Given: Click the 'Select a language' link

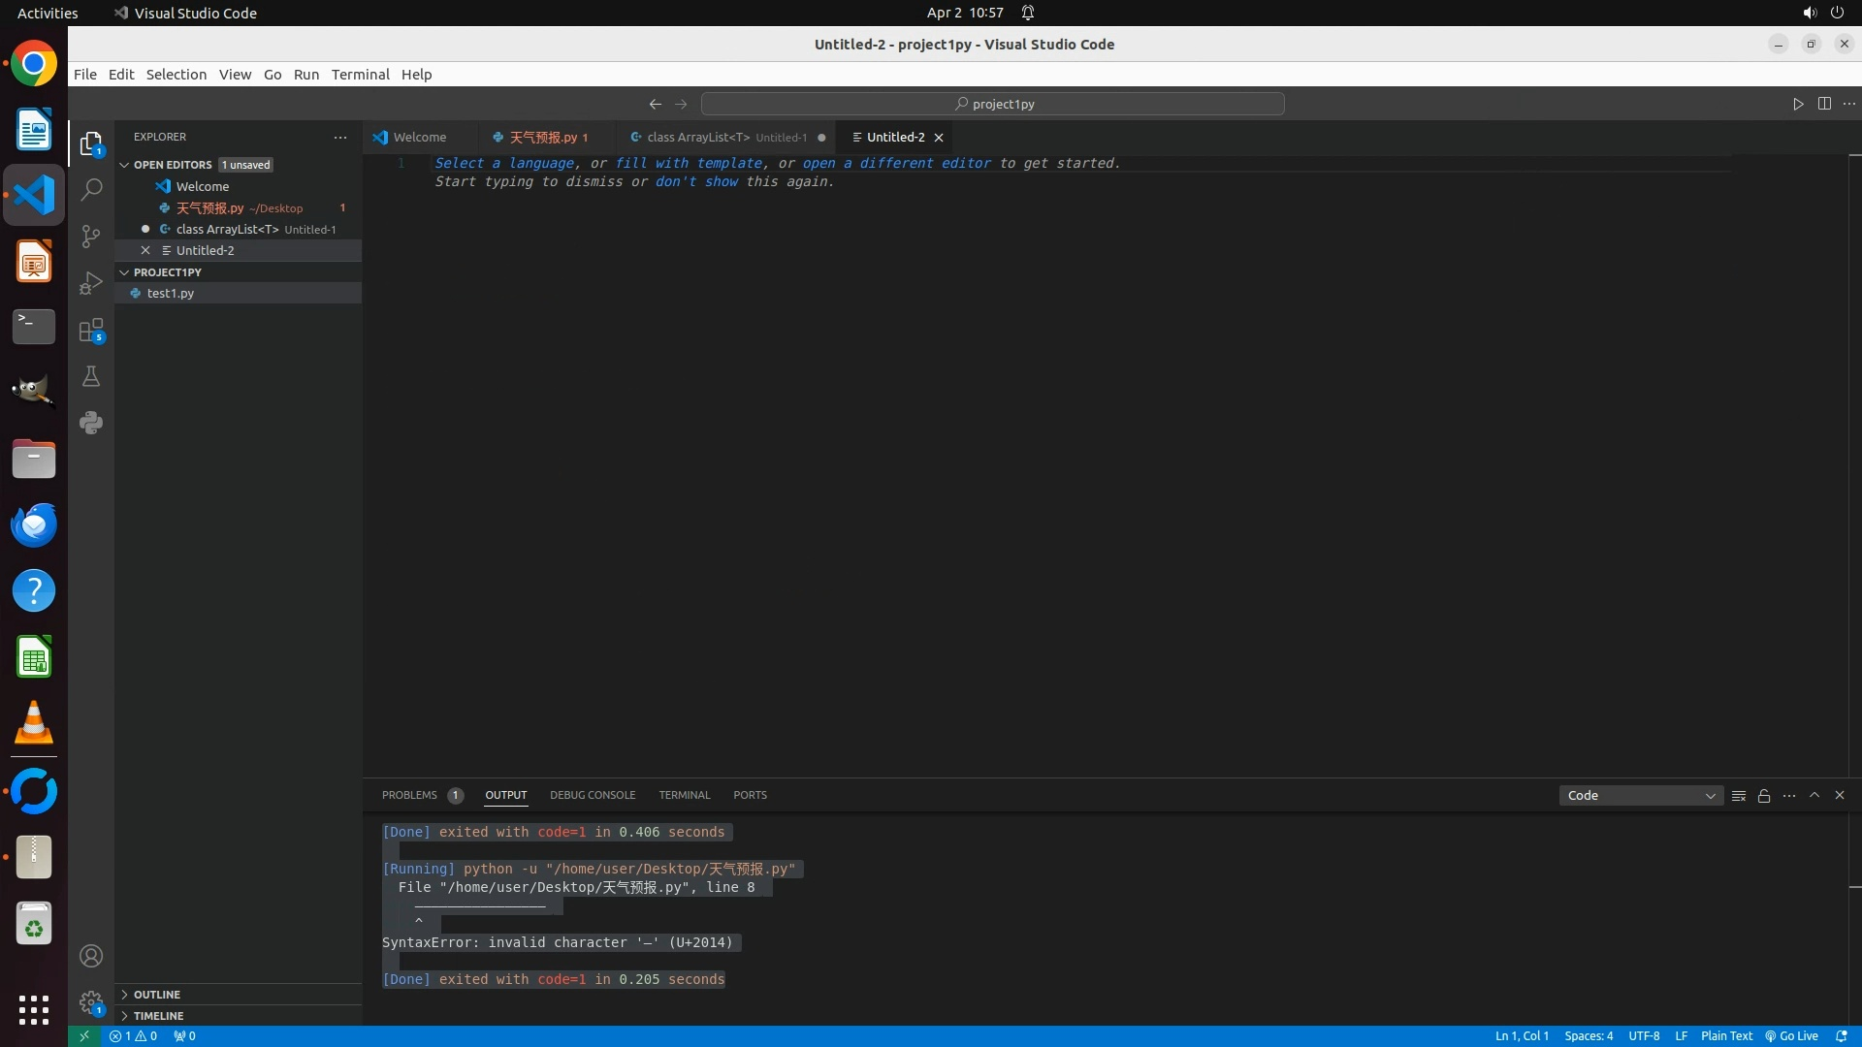Looking at the screenshot, I should click(x=504, y=163).
